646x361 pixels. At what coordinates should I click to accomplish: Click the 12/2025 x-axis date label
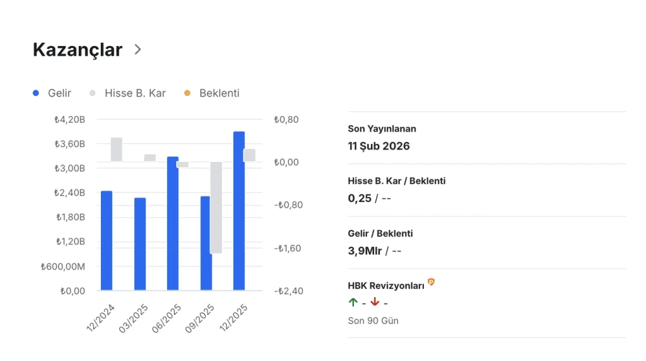coord(233,317)
